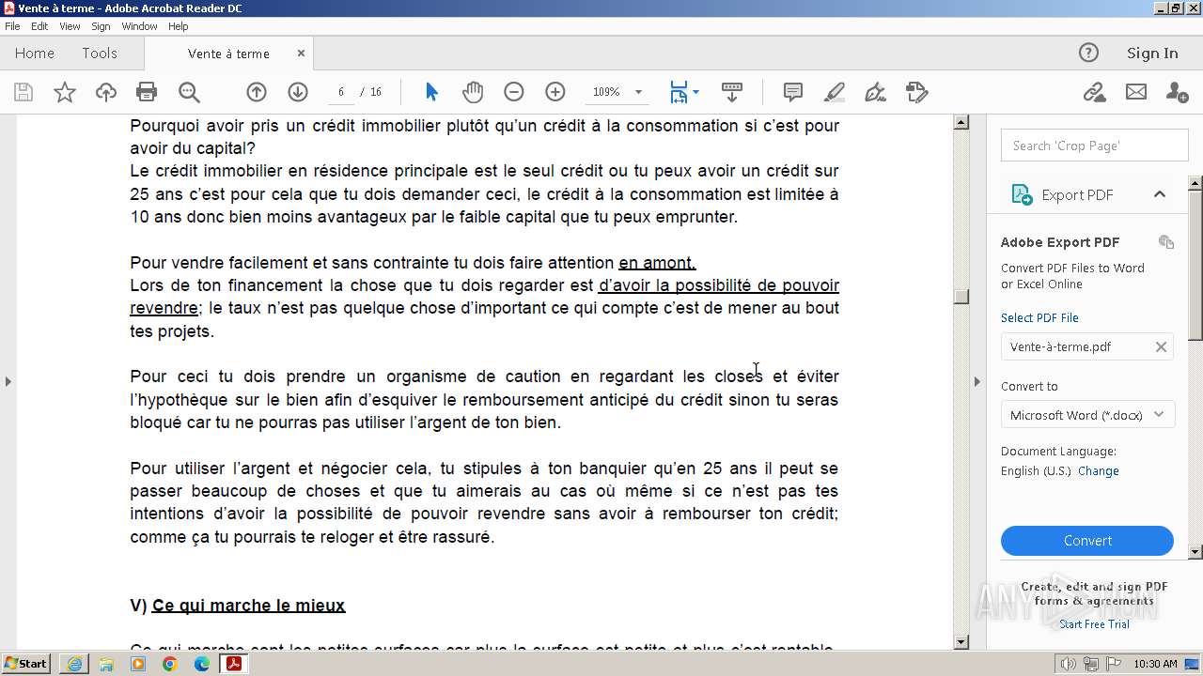Click the document vertical scrollbar thumb
Screen dimensions: 1203x676
tap(961, 297)
